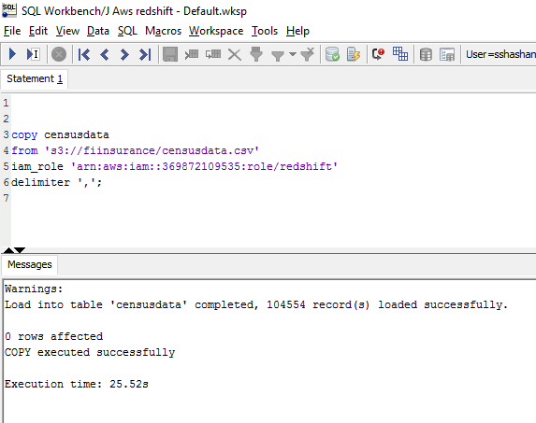This screenshot has height=423, width=536.
Task: Open the SQL menu
Action: point(127,31)
